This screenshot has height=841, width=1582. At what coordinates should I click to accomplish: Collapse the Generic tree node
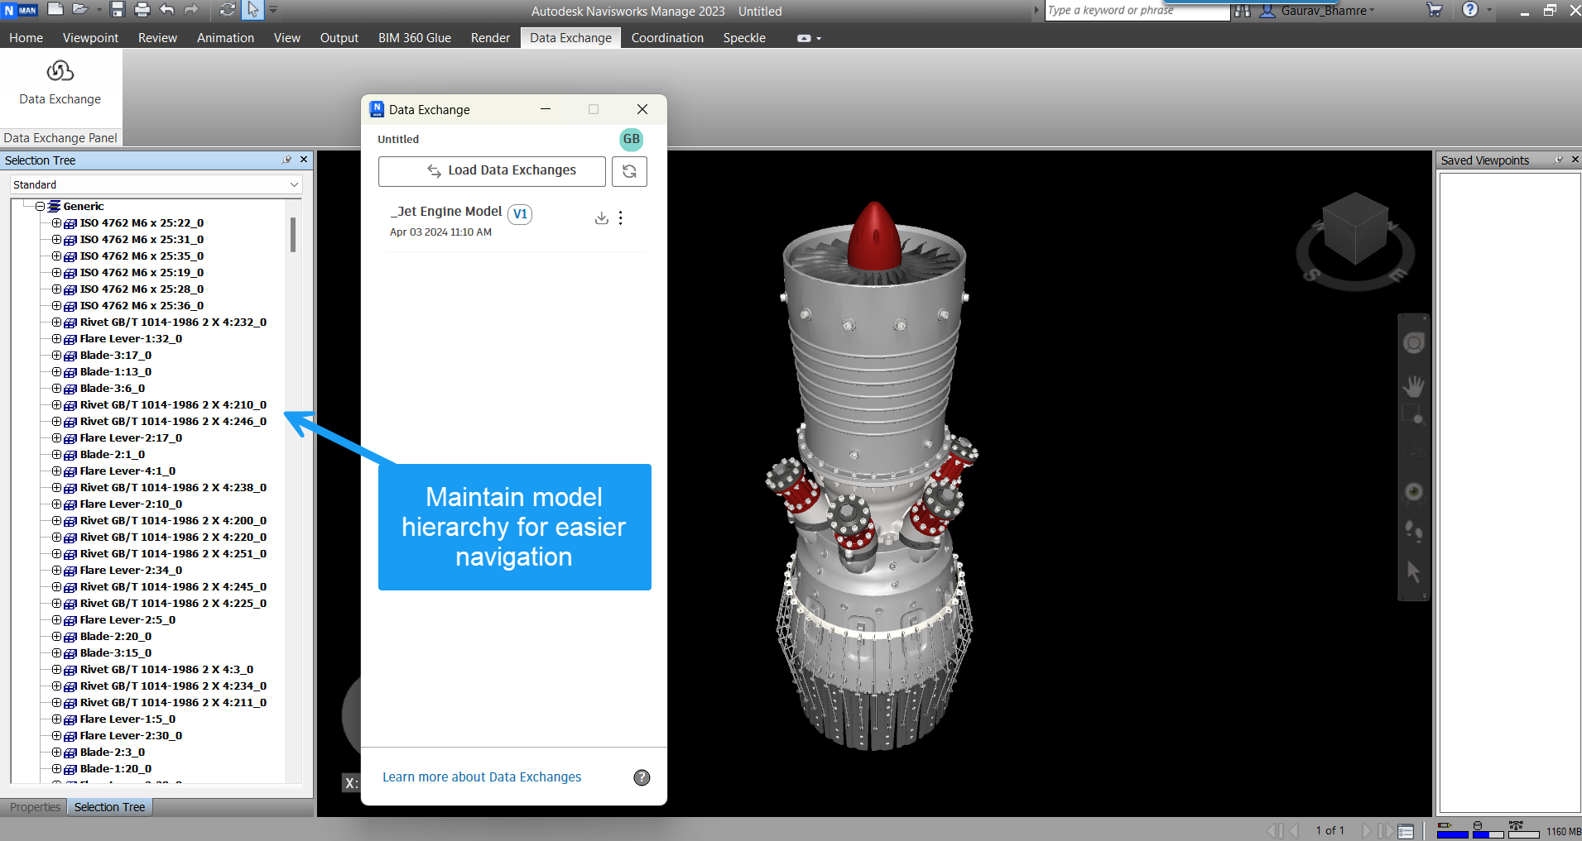40,206
